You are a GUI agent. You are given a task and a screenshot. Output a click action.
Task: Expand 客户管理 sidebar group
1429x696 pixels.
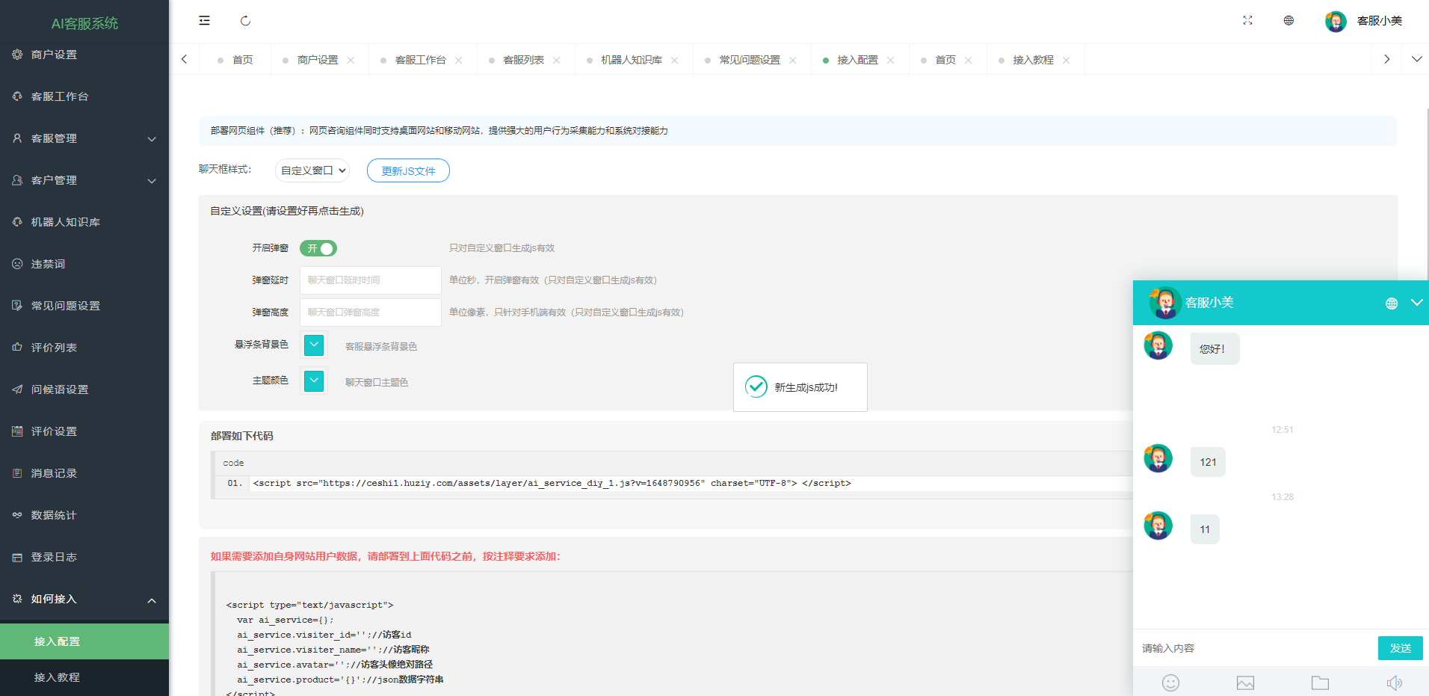pos(84,180)
